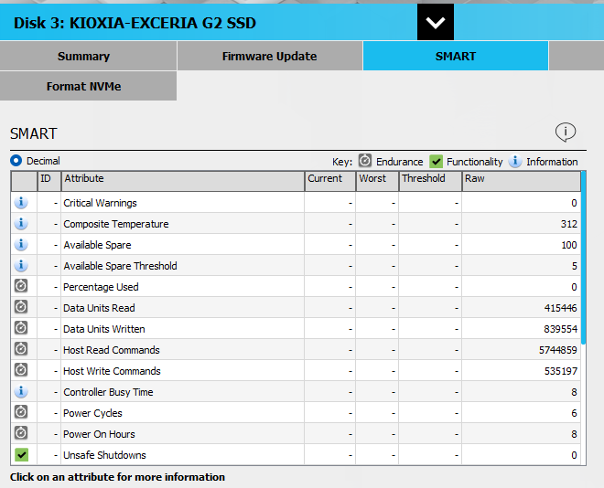Open the Firmware Update tab

point(270,56)
